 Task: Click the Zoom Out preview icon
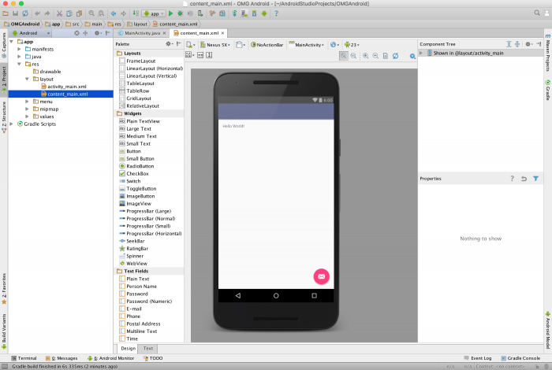coord(375,56)
